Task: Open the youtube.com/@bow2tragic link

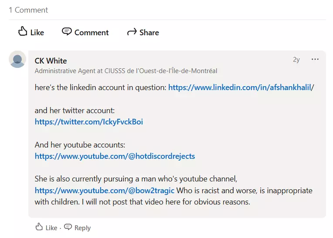Action: 105,191
